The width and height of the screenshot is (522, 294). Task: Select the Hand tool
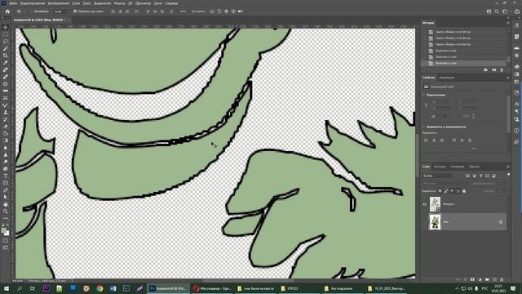[x=6, y=204]
